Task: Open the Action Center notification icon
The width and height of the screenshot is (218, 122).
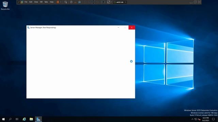Action: click(x=214, y=119)
